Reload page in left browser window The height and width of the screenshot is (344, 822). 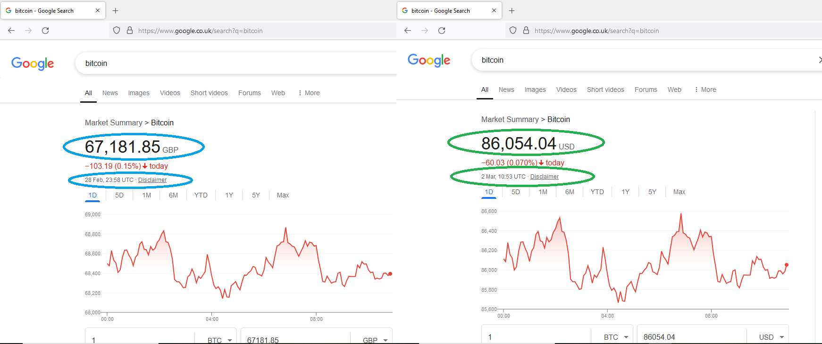[45, 31]
